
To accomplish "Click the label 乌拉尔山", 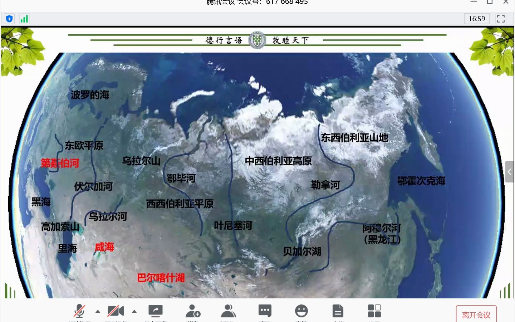I will point(141,161).
